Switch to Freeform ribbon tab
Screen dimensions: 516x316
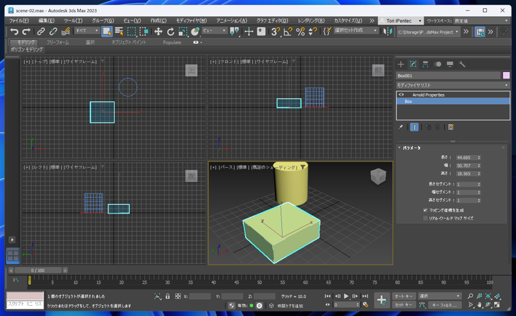[x=57, y=42]
